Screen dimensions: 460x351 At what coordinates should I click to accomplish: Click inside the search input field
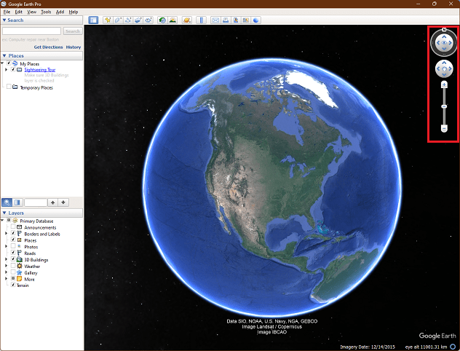click(32, 31)
